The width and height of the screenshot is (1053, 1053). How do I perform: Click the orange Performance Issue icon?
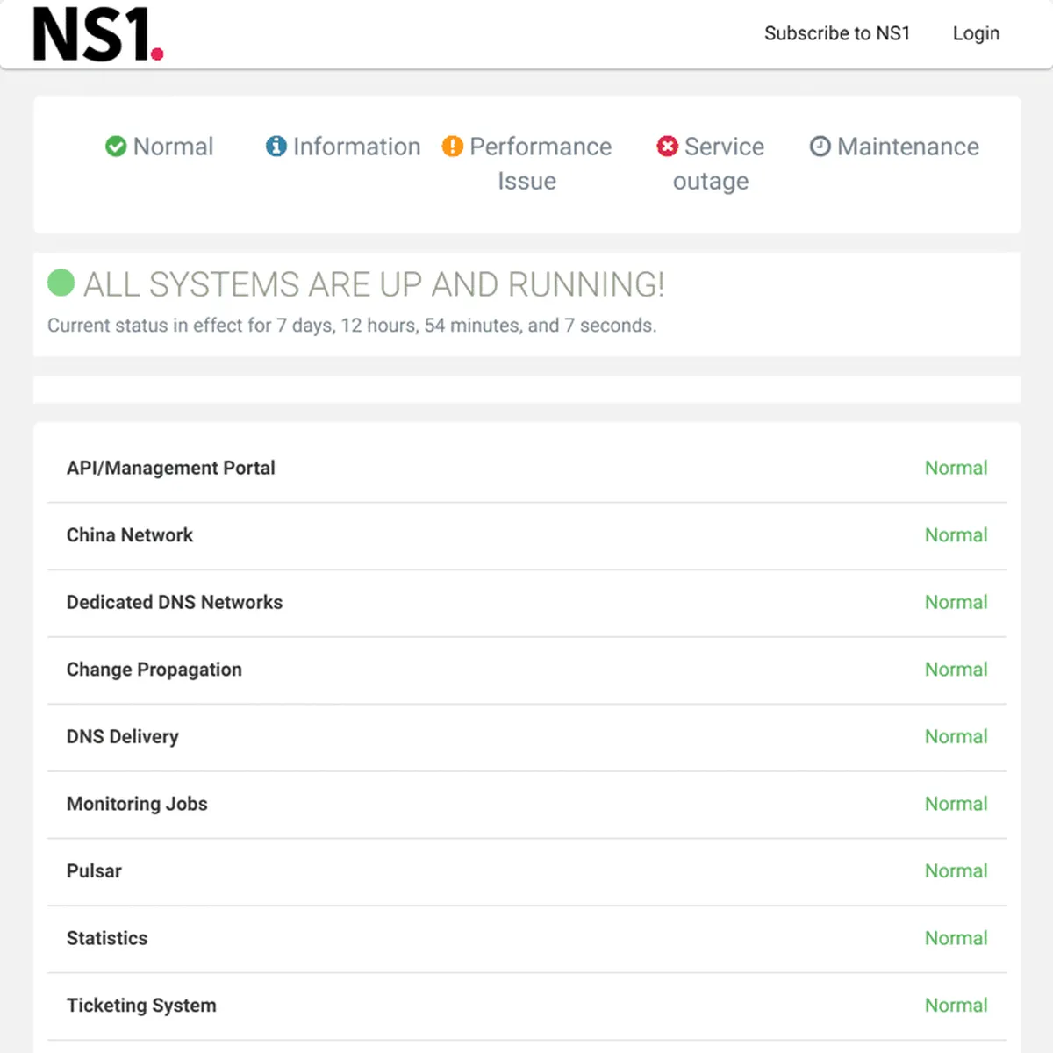point(452,147)
